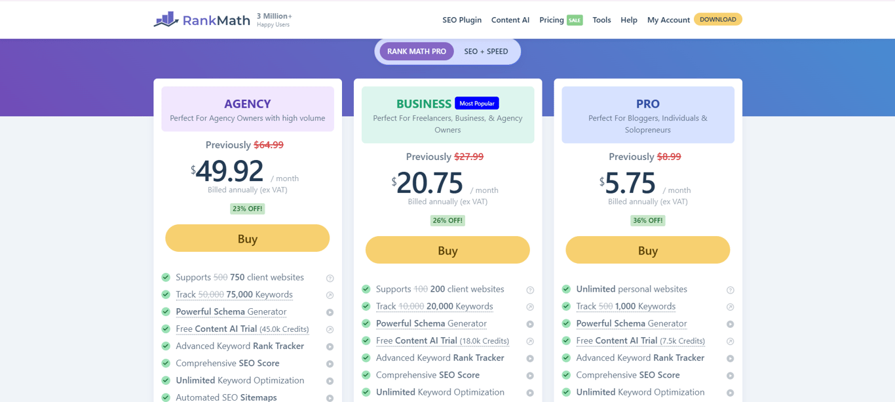This screenshot has width=895, height=402.
Task: Open My Account in the header
Action: pyautogui.click(x=668, y=20)
